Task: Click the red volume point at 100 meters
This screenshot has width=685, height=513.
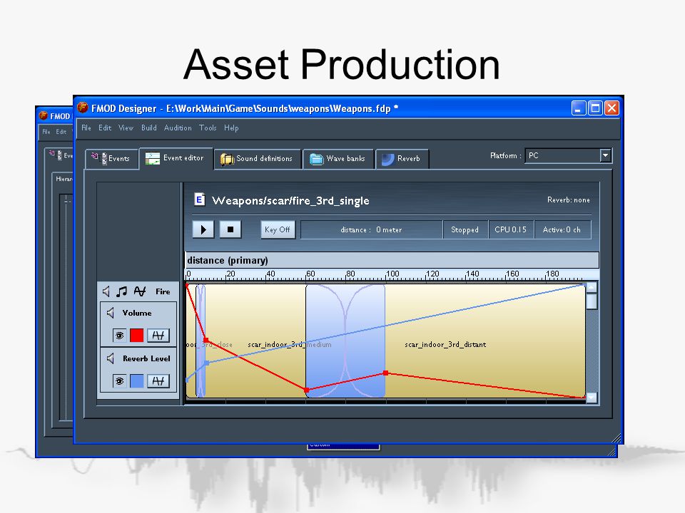Action: coord(386,373)
